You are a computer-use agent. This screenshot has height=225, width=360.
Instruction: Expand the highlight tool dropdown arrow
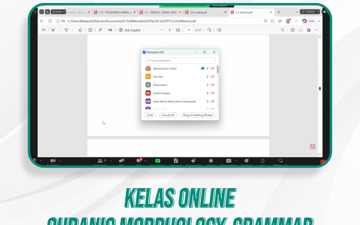click(59, 30)
